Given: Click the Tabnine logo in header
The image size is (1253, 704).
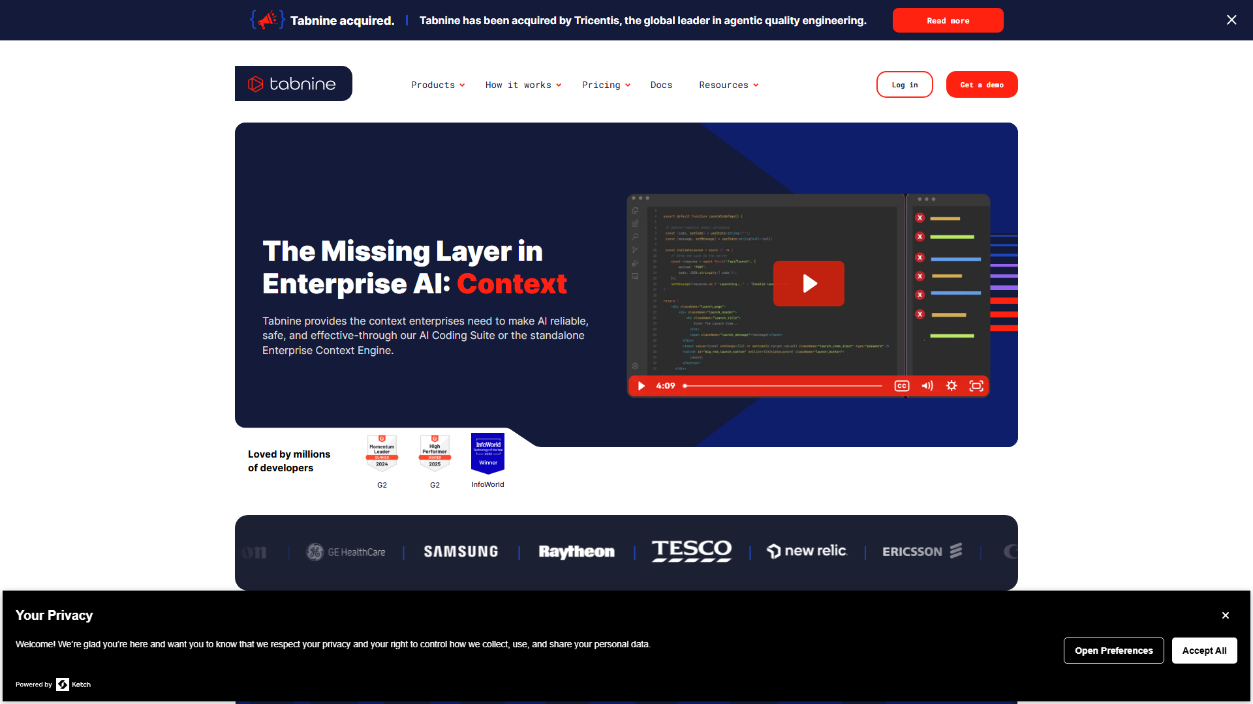Looking at the screenshot, I should (293, 83).
